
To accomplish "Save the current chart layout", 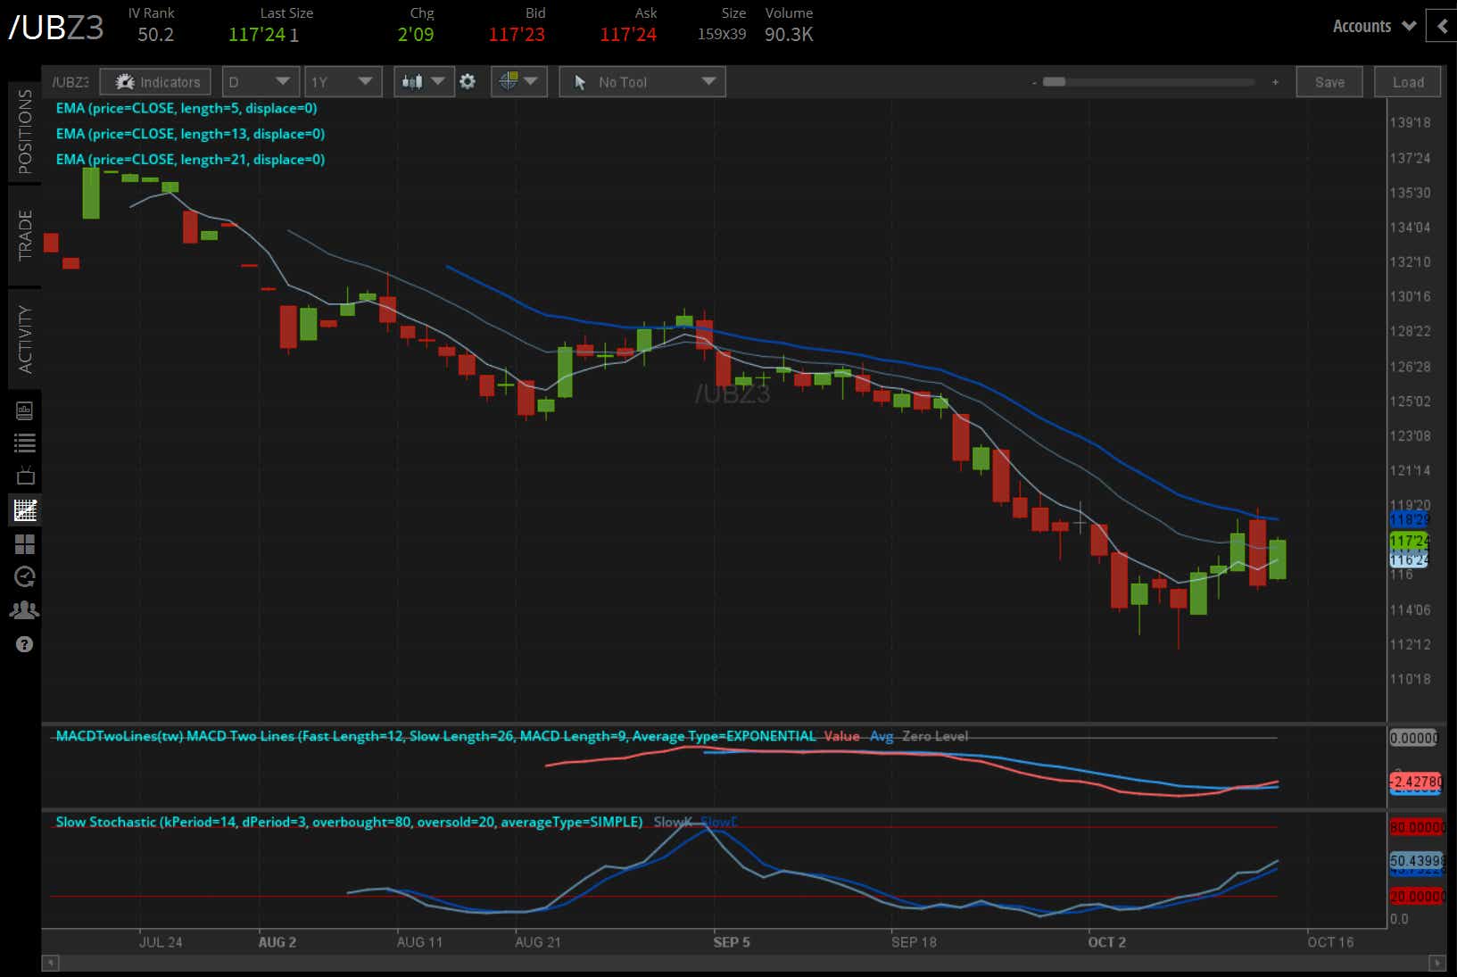I will [1329, 82].
